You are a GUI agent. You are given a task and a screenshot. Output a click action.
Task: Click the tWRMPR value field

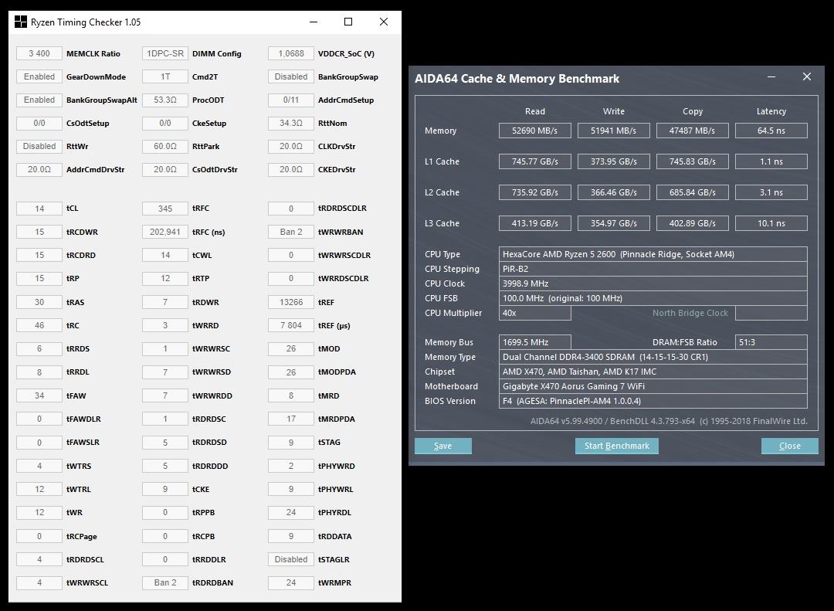(291, 582)
